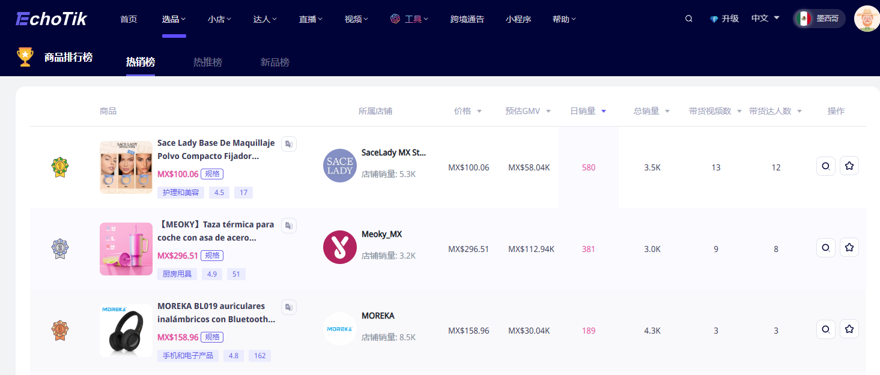The image size is (880, 375).
Task: Click the gold rank 1 medal
Action: (60, 167)
